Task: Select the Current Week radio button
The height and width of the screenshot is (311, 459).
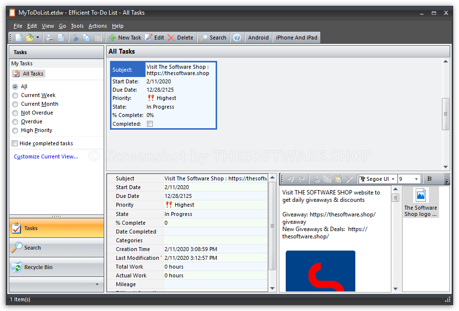Action: click(x=15, y=96)
